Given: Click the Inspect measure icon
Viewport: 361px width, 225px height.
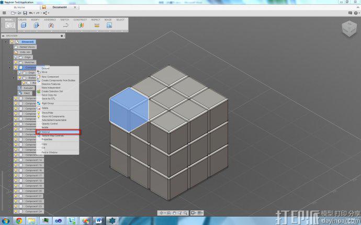Looking at the screenshot, I should [x=97, y=25].
